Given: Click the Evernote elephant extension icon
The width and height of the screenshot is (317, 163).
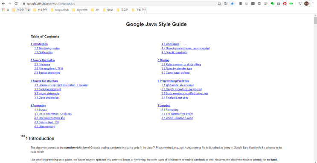Looking at the screenshot, I should (272, 4).
